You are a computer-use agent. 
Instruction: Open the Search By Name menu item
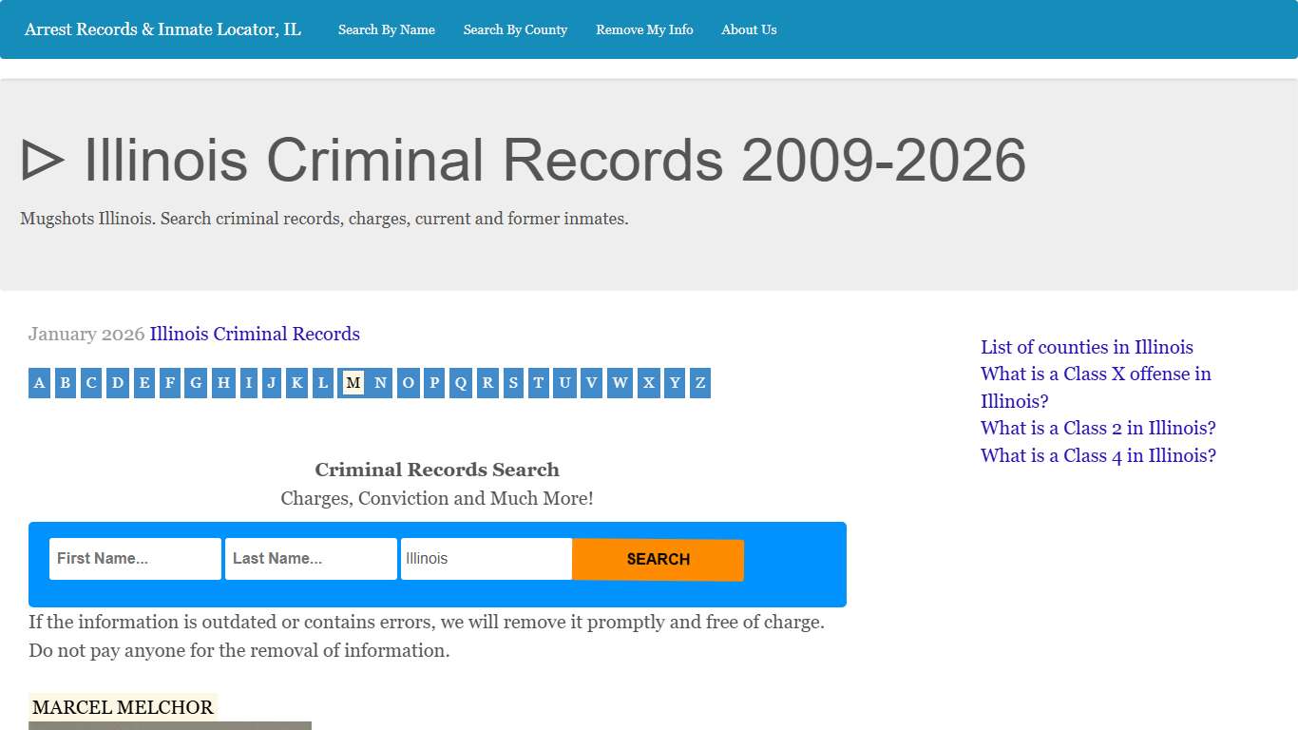[x=386, y=29]
